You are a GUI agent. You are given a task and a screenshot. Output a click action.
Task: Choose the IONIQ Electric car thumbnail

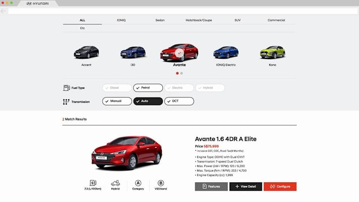tap(226, 52)
